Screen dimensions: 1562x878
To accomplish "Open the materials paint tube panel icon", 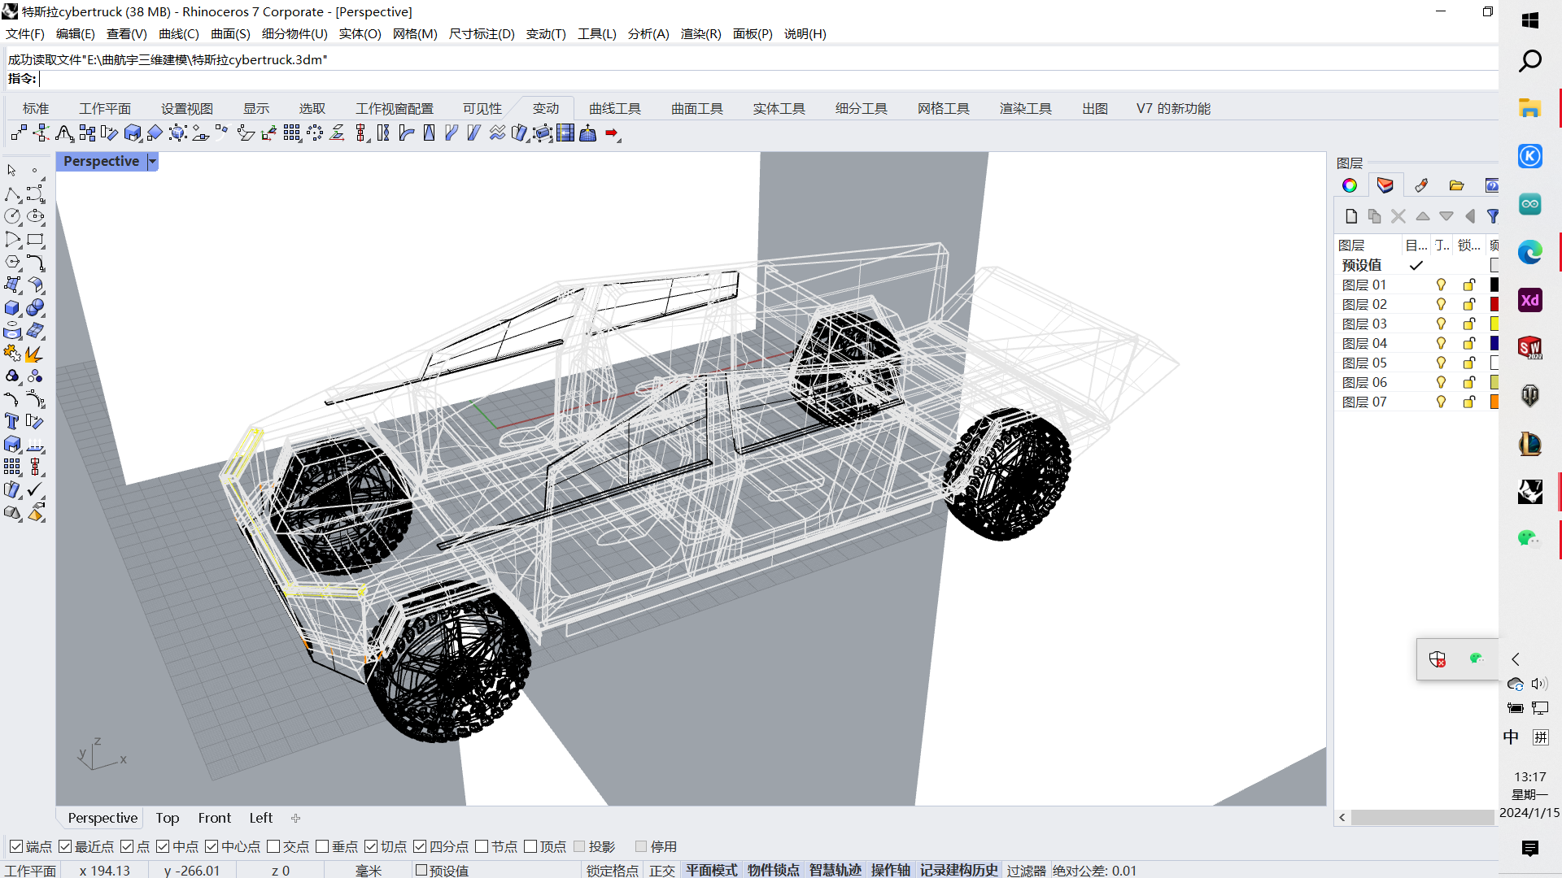I will coord(1421,185).
